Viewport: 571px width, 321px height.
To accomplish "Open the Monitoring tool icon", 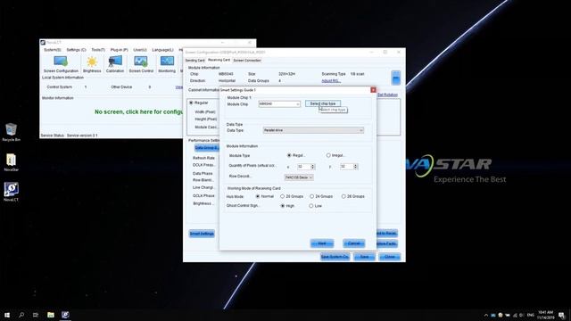I will [x=167, y=64].
